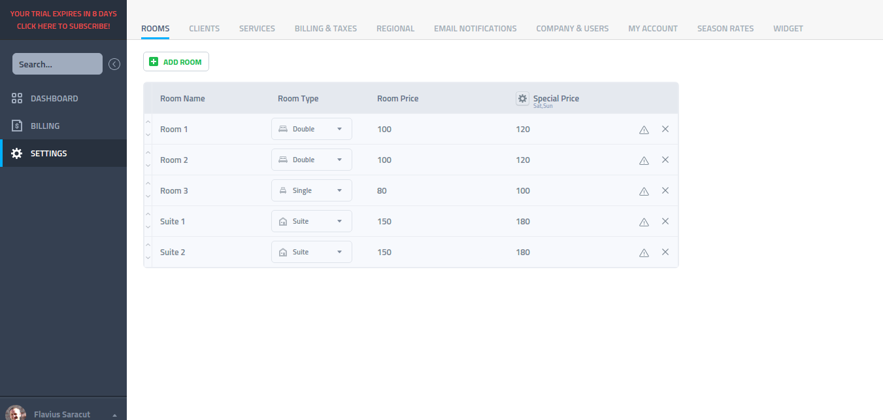Delete Room 3 with the X icon

(665, 190)
